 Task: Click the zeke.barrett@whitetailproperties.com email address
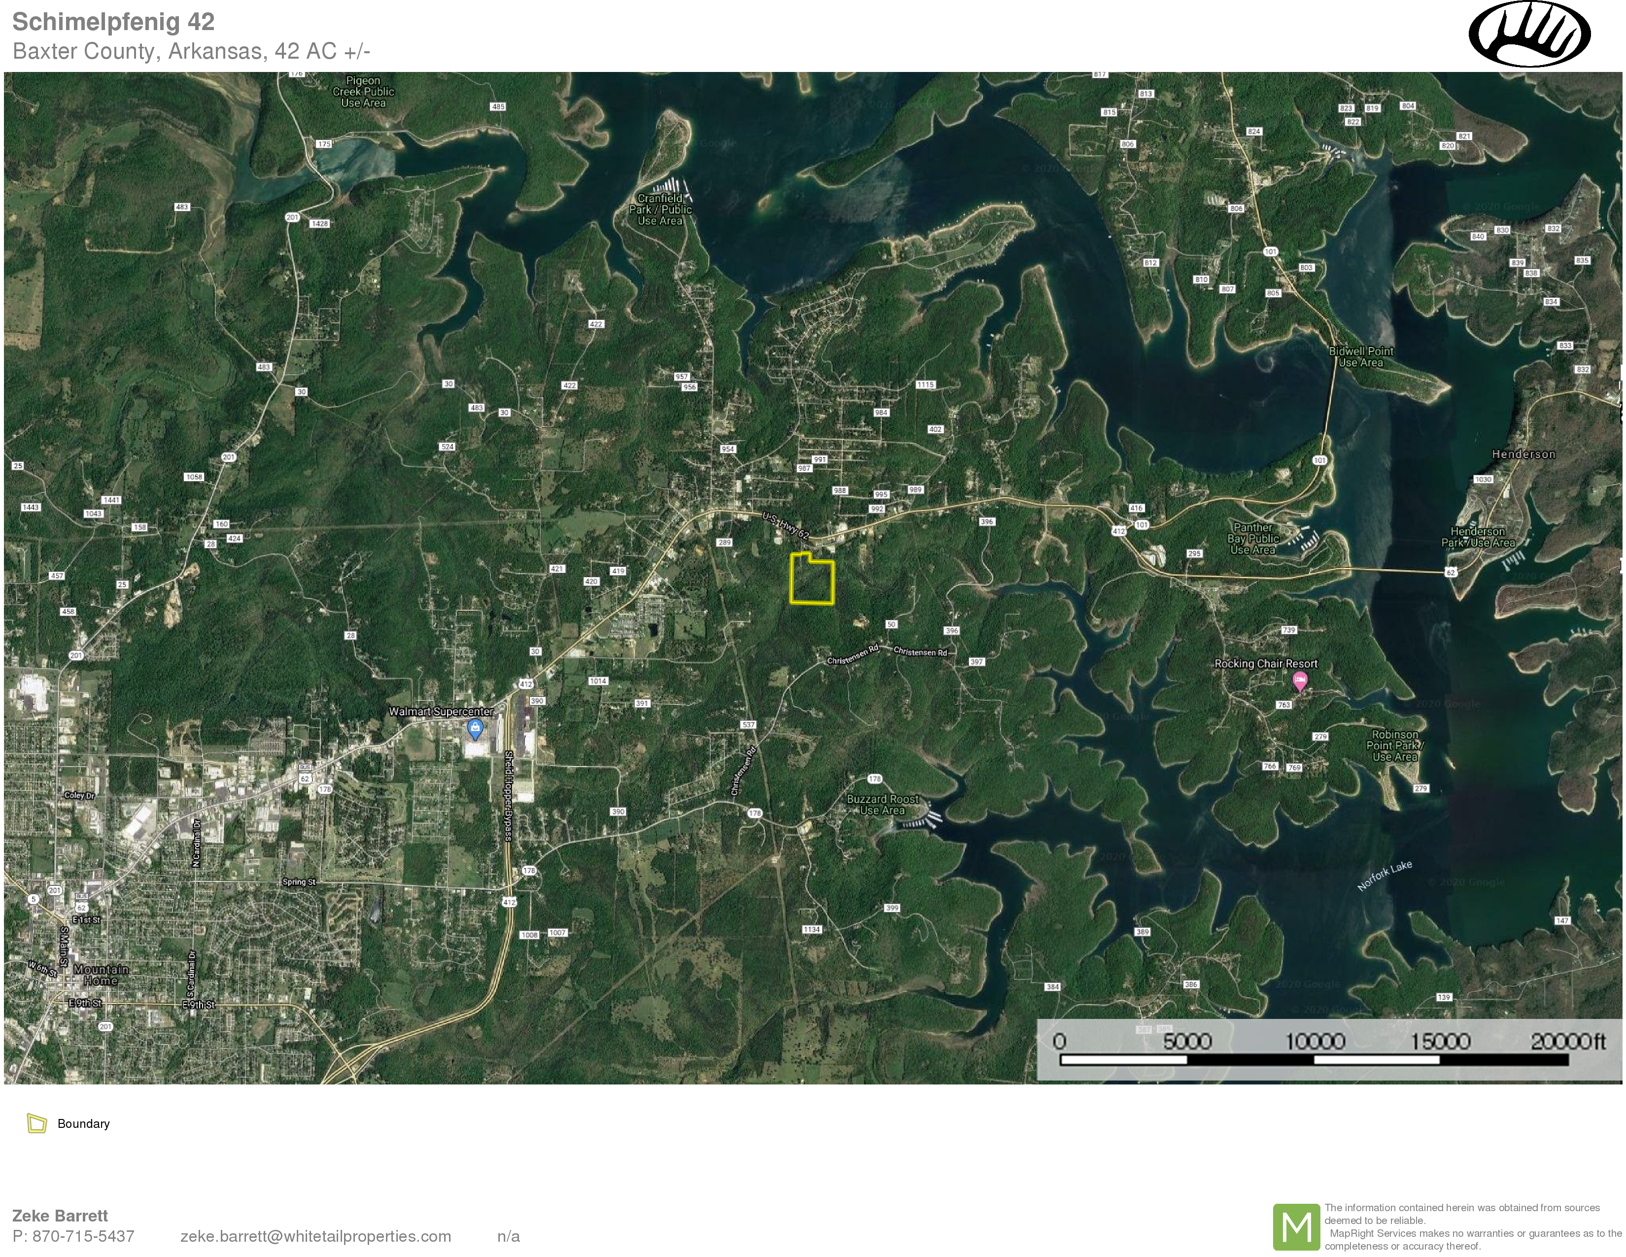click(315, 1236)
